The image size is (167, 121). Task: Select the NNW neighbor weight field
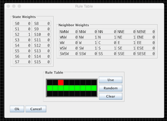point(88,32)
